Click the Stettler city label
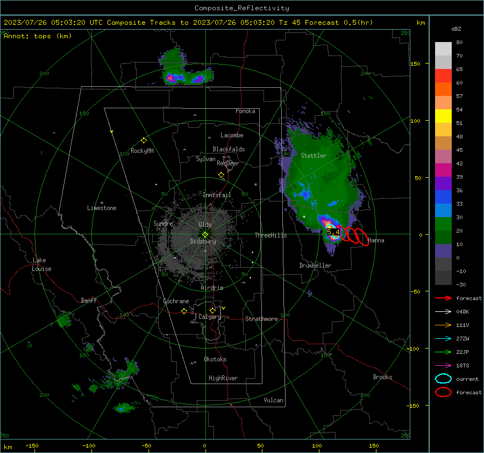Screen dimensions: 484x453 click(x=314, y=156)
